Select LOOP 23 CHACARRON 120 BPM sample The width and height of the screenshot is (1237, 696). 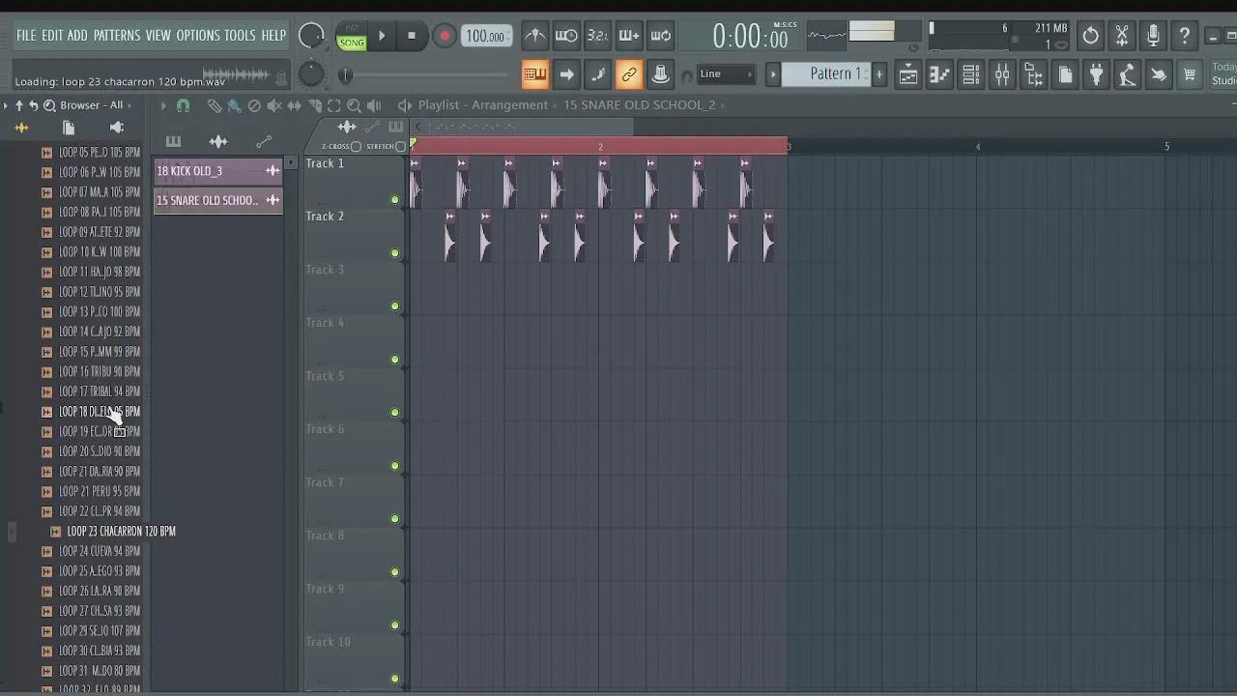pyautogui.click(x=121, y=532)
